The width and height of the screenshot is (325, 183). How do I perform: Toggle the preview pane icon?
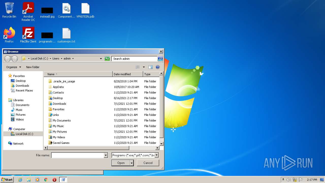point(151,67)
